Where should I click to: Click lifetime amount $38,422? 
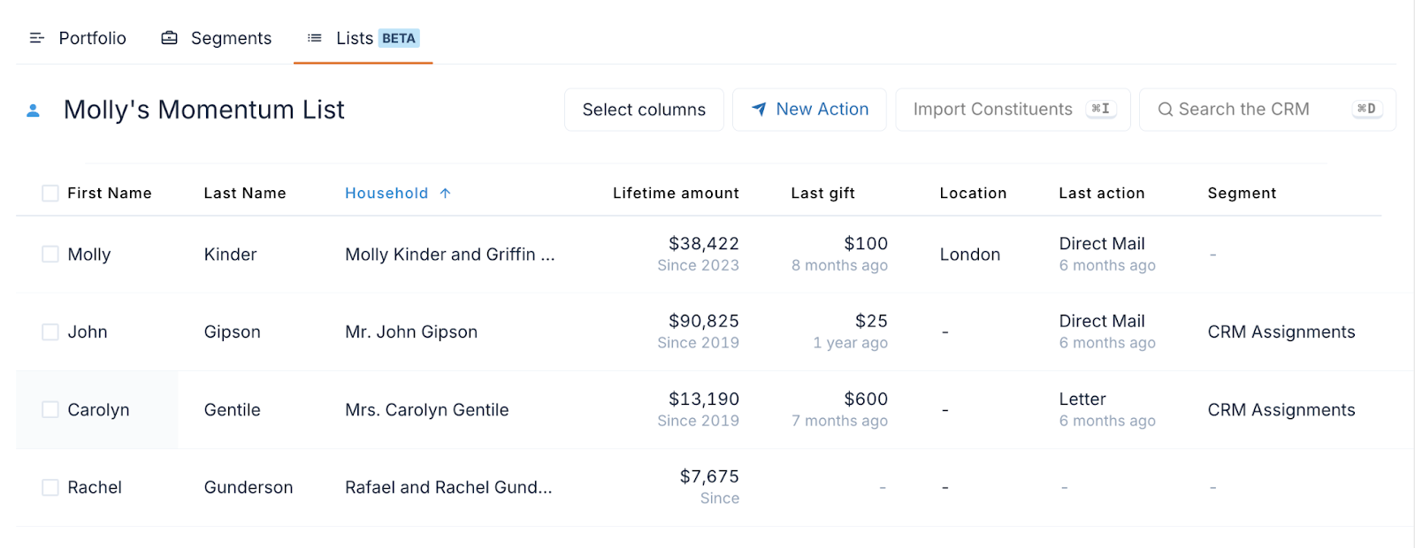(704, 244)
